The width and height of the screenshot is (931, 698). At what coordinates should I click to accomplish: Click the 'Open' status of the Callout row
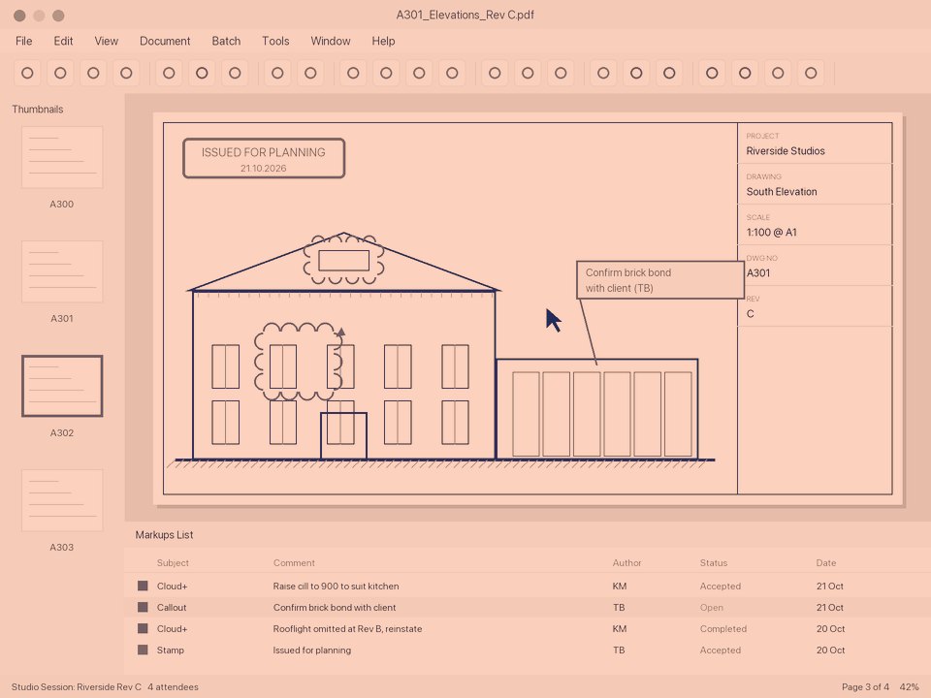711,607
